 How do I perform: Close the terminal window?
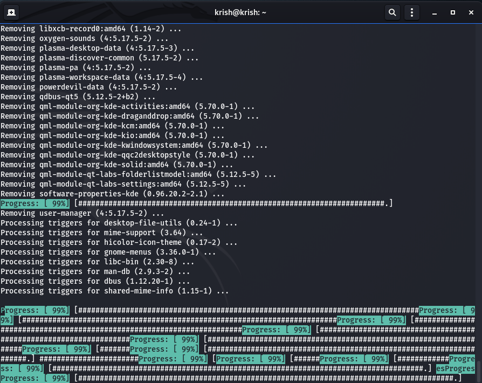(471, 12)
